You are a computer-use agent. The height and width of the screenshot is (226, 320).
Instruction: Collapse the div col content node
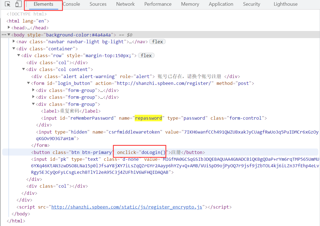pos(23,69)
